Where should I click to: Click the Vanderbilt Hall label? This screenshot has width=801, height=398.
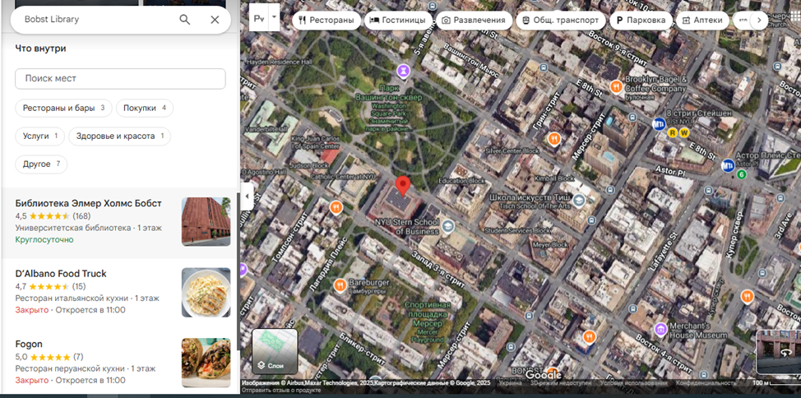265,130
